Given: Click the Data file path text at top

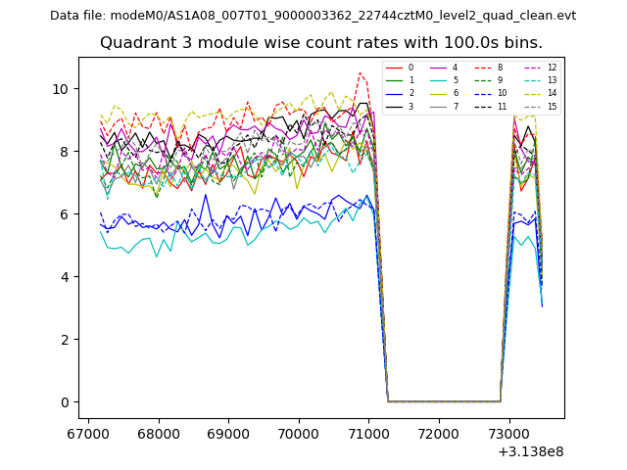Looking at the screenshot, I should click(313, 16).
